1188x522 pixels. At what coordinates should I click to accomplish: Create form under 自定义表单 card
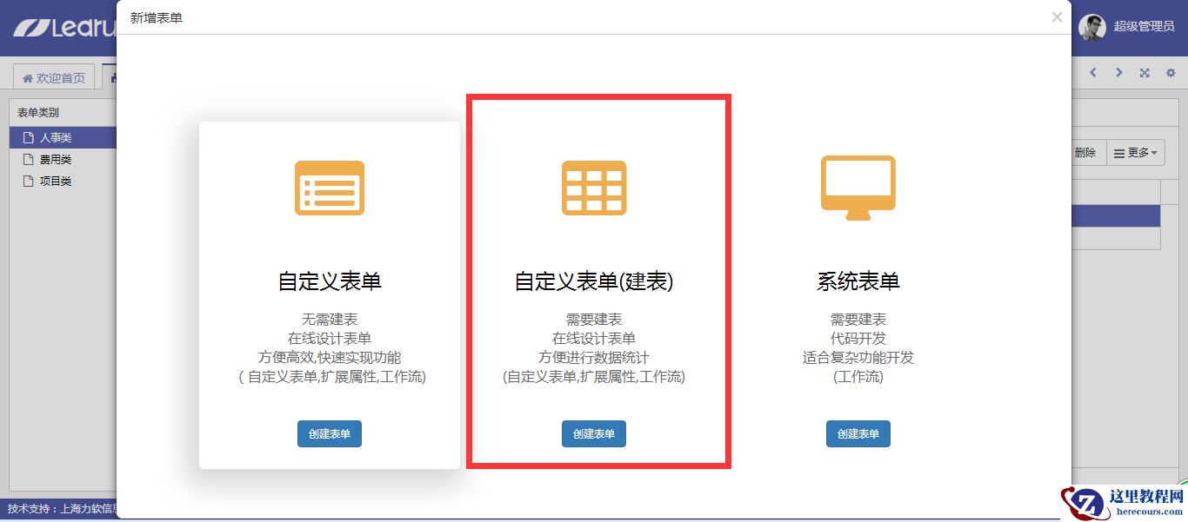(330, 434)
